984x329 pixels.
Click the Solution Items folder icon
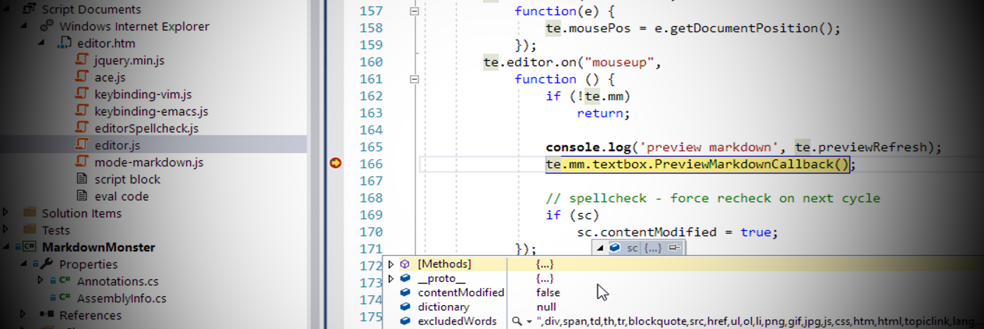30,213
